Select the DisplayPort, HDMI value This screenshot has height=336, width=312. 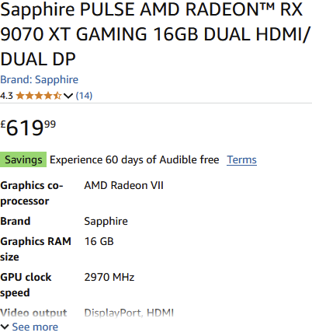coord(129,313)
